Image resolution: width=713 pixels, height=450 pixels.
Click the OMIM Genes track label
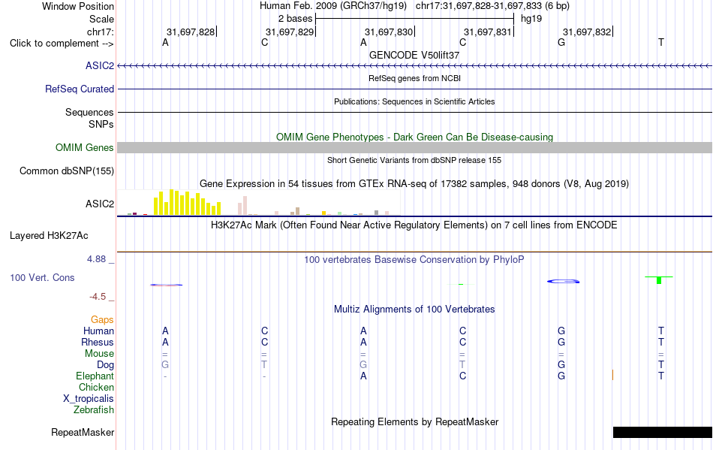(x=85, y=148)
